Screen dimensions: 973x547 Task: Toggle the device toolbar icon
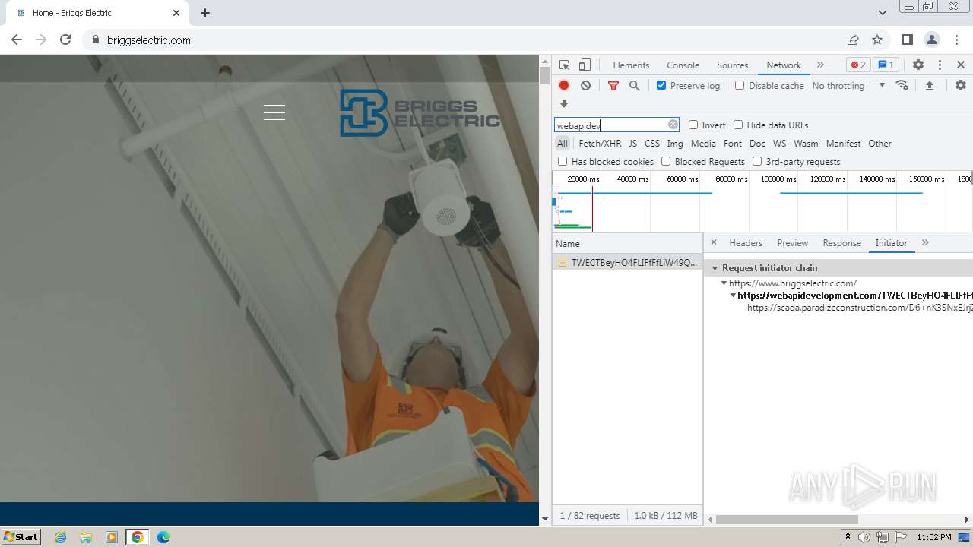585,65
